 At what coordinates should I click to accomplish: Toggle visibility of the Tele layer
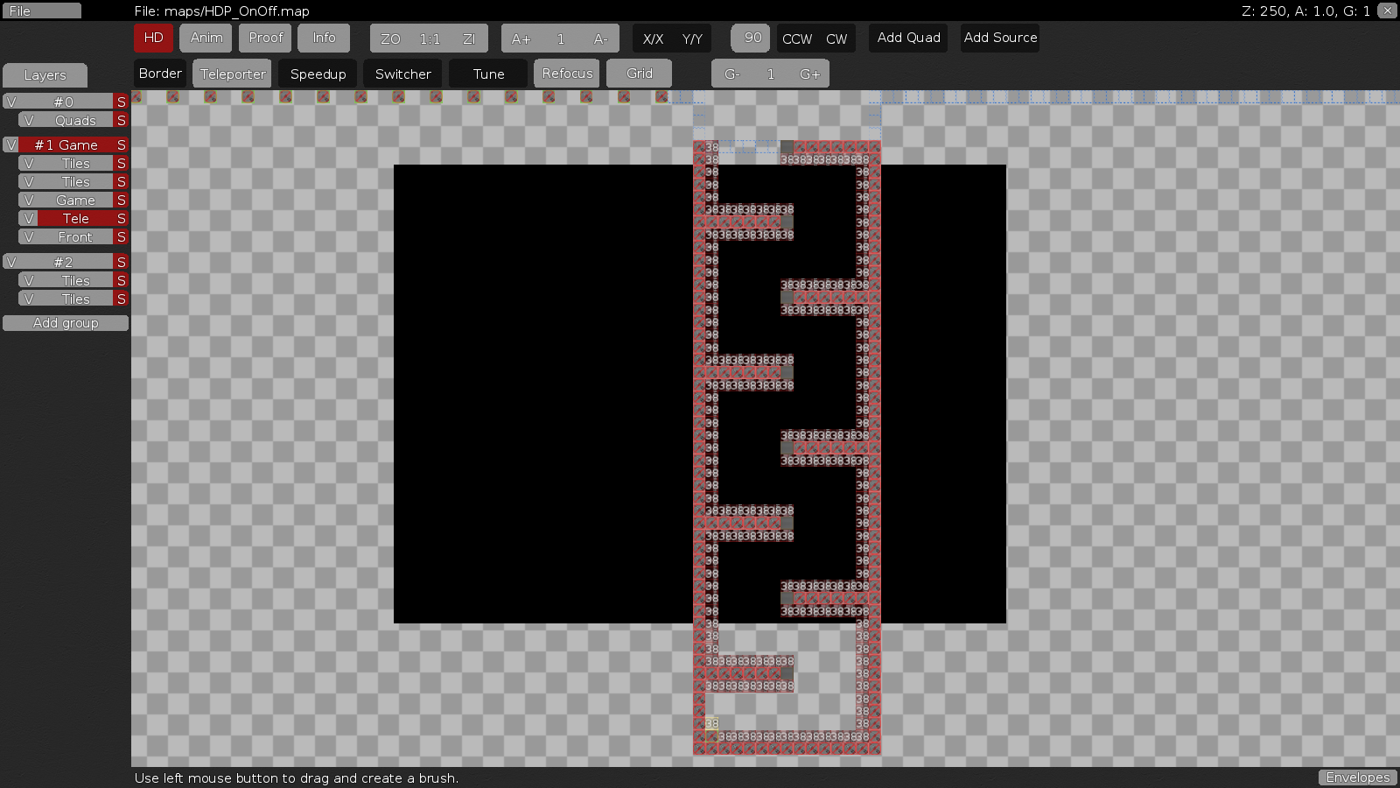pyautogui.click(x=29, y=219)
